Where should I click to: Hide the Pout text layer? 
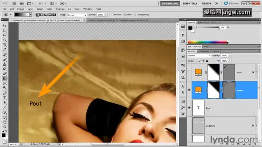click(189, 108)
